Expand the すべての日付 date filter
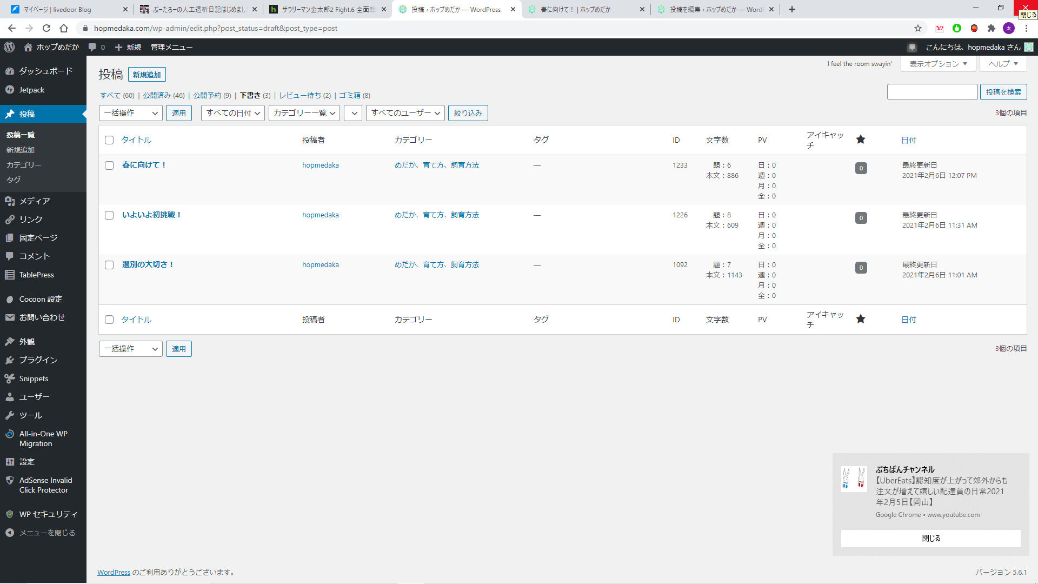Image resolution: width=1038 pixels, height=584 pixels. click(233, 113)
